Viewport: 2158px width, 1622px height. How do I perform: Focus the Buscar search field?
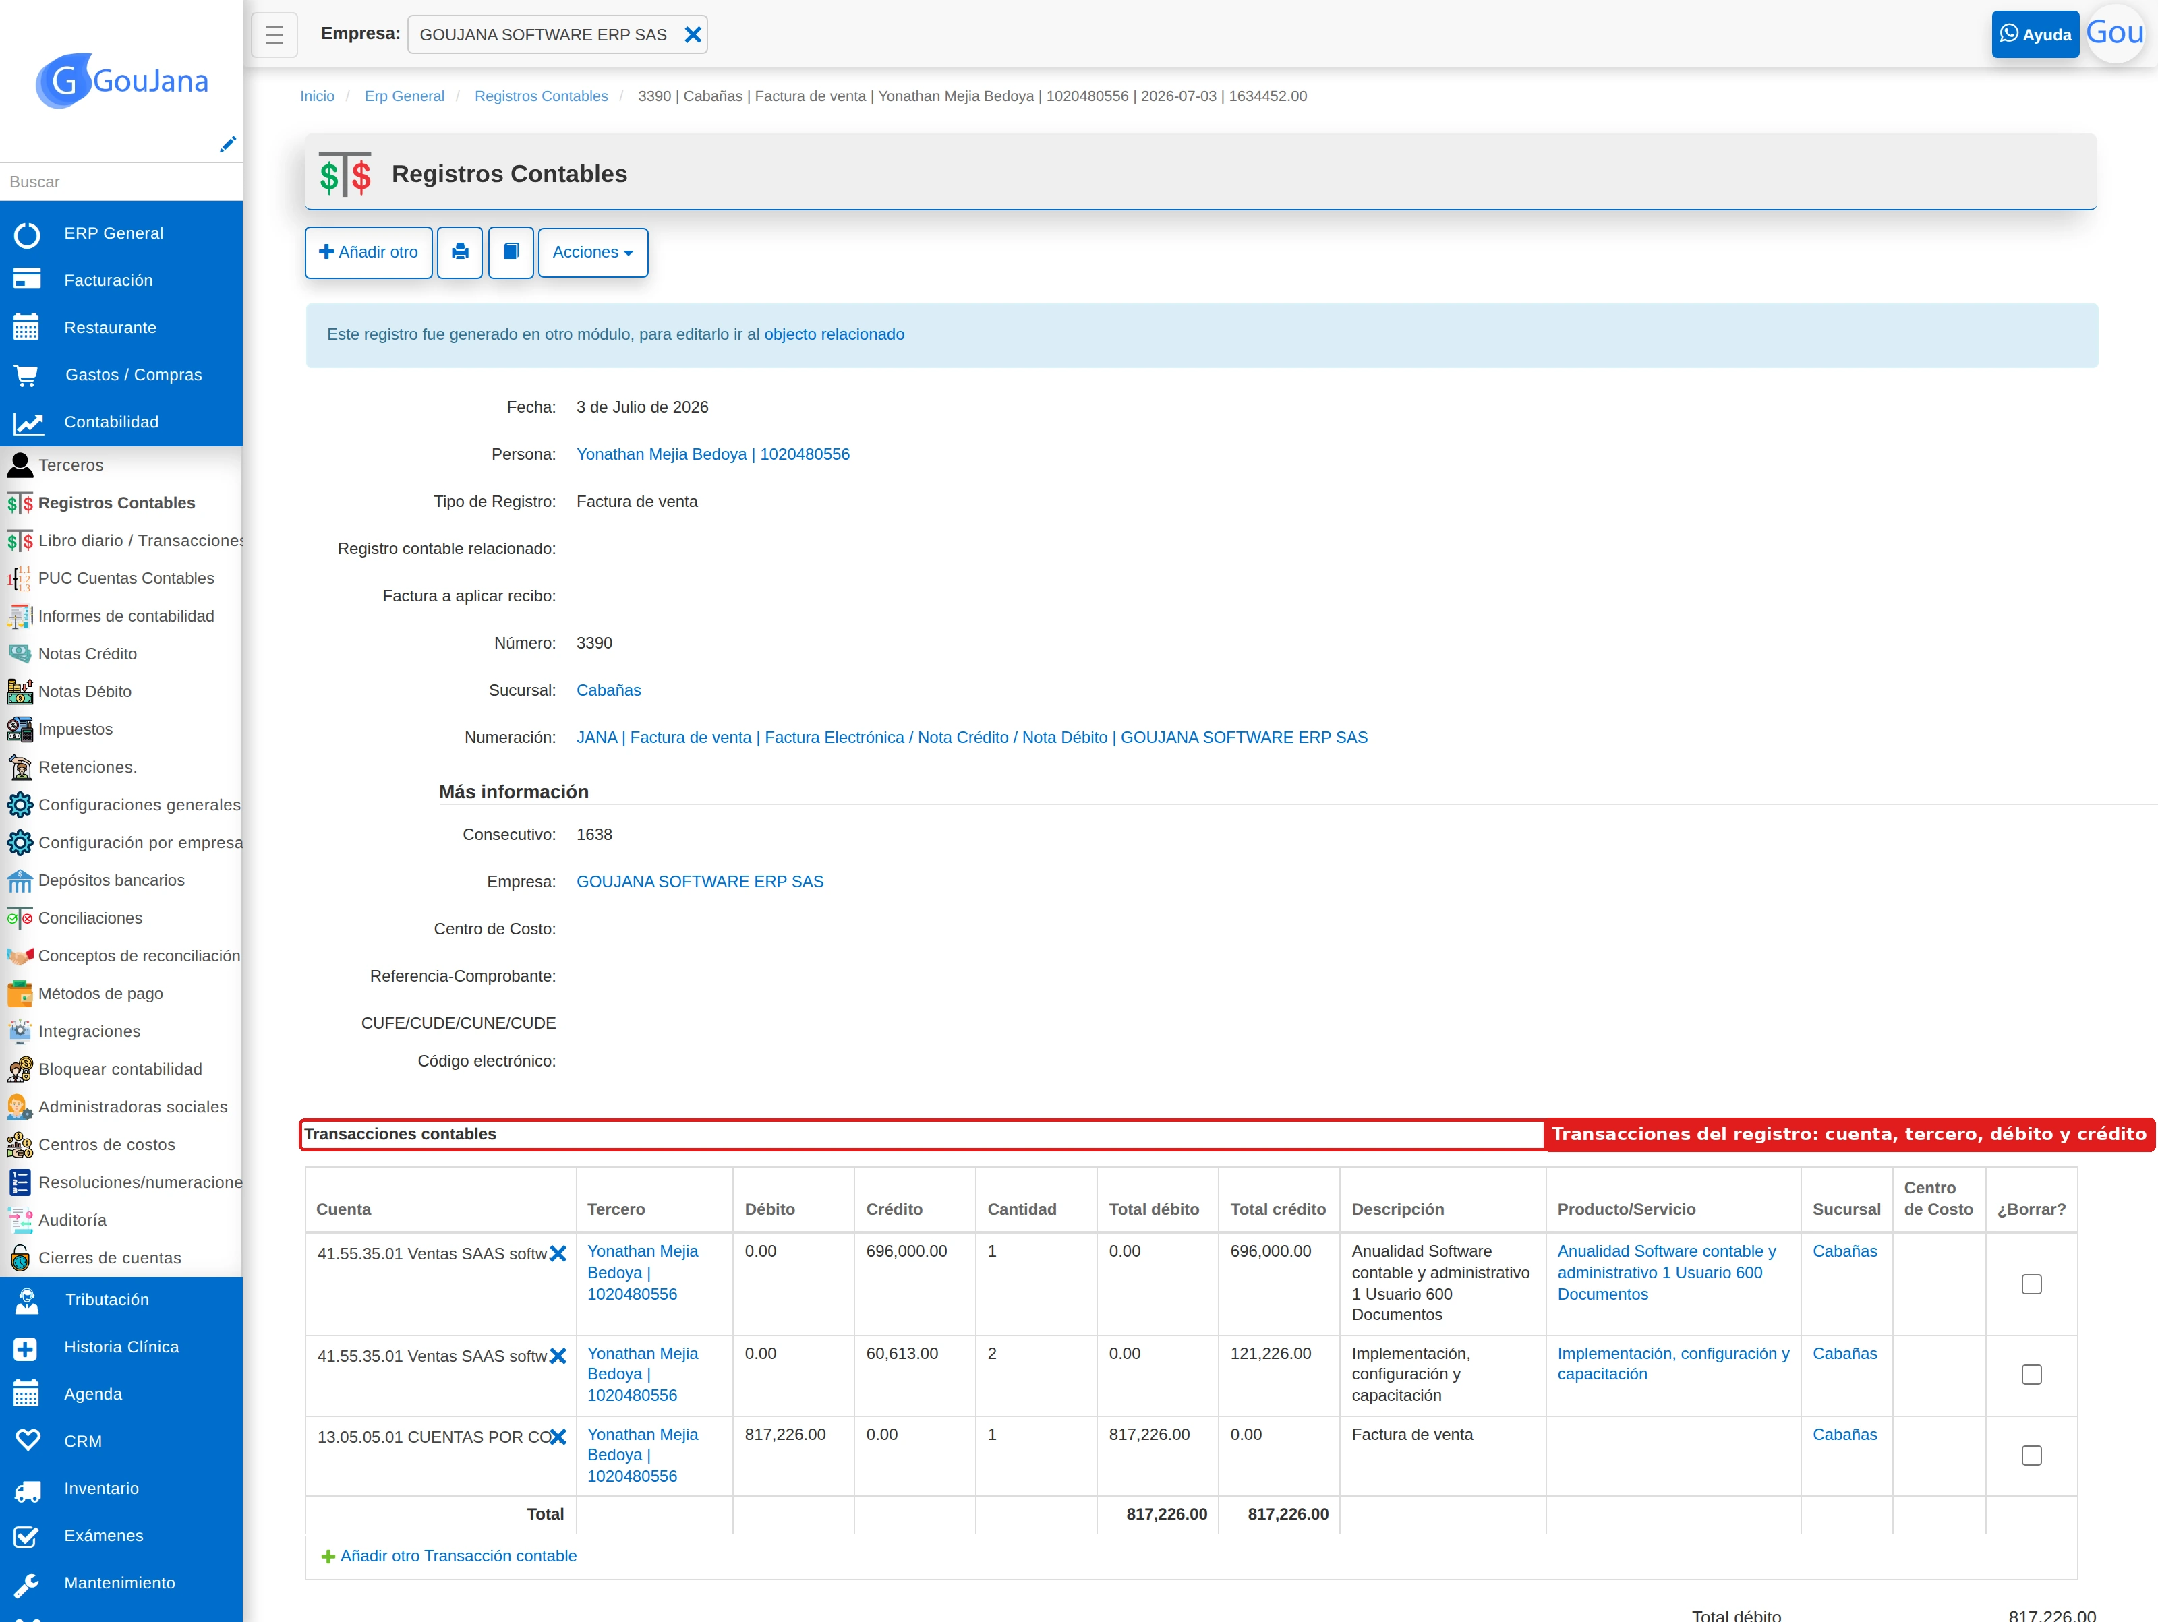coord(121,181)
